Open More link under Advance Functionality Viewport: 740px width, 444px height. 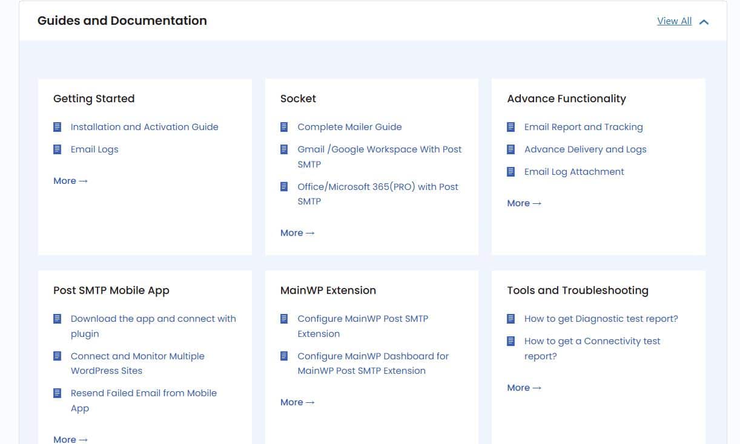tap(524, 203)
